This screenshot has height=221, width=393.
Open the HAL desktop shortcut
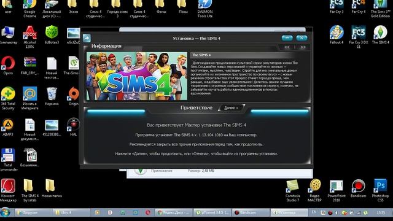74,127
